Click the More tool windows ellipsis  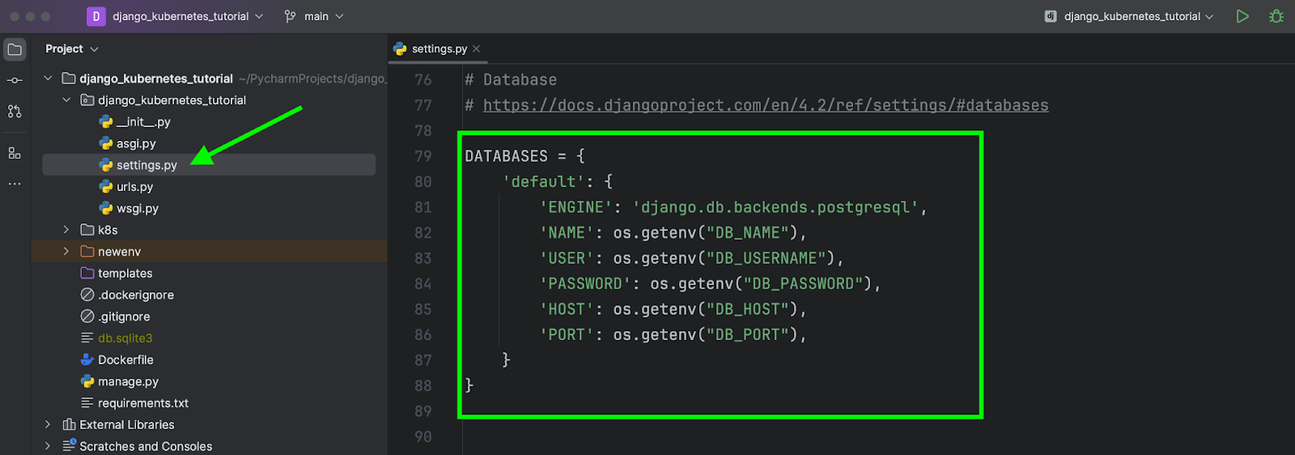coord(15,185)
